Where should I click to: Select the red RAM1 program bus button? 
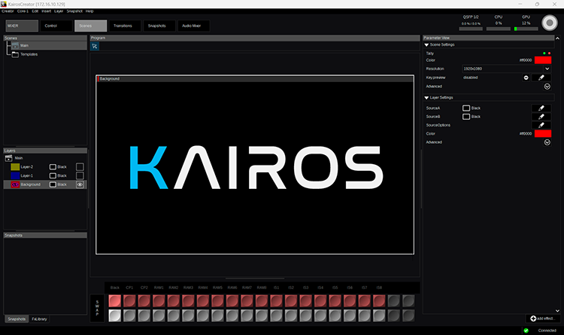point(159,301)
